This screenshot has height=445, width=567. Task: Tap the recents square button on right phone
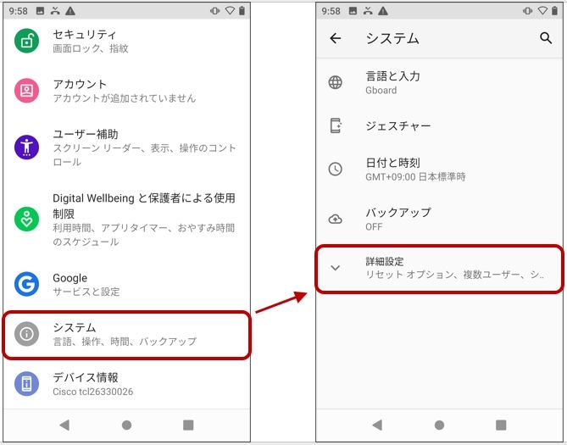[501, 425]
